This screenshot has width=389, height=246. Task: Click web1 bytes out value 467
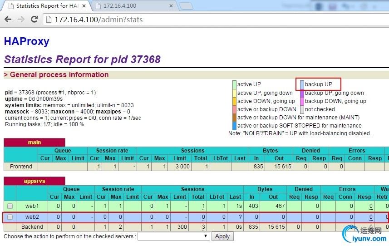280,206
